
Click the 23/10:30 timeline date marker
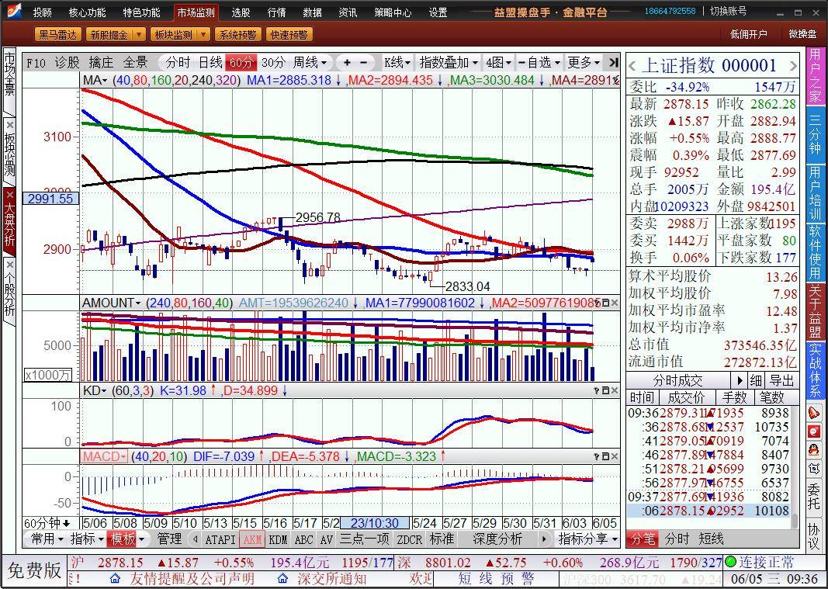click(375, 524)
